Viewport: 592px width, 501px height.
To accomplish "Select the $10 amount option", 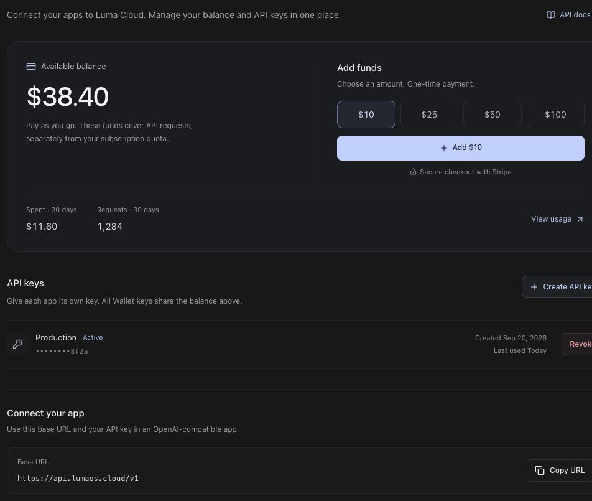I will tap(366, 115).
